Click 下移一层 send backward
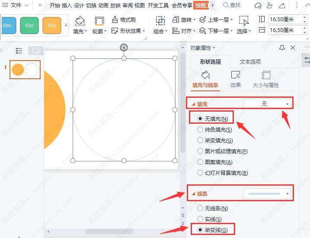 pos(216,31)
